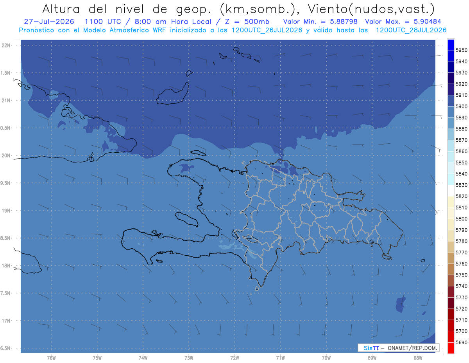Click the '5850' legend value

click(461, 163)
